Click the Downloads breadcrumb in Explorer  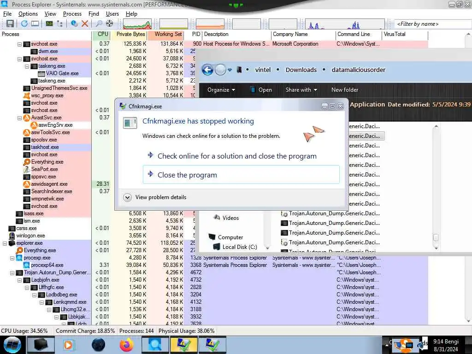pos(301,70)
